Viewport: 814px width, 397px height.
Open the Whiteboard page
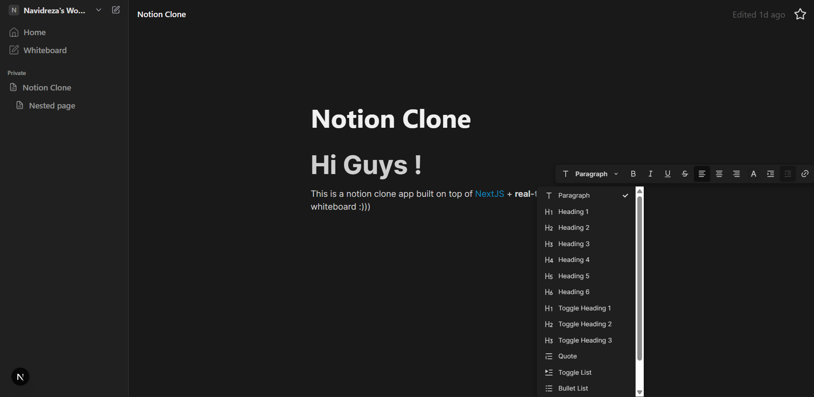tap(45, 50)
